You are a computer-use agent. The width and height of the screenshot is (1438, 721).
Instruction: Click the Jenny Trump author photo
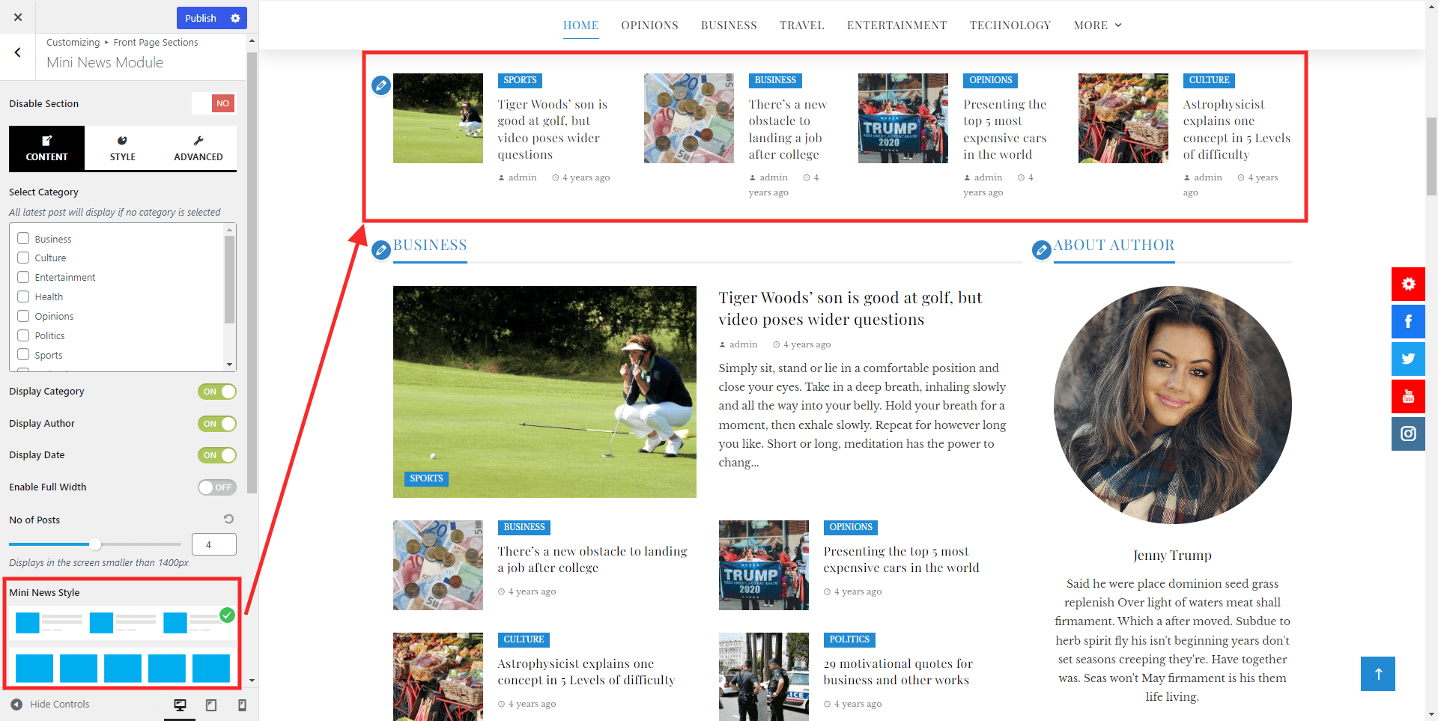click(x=1172, y=405)
